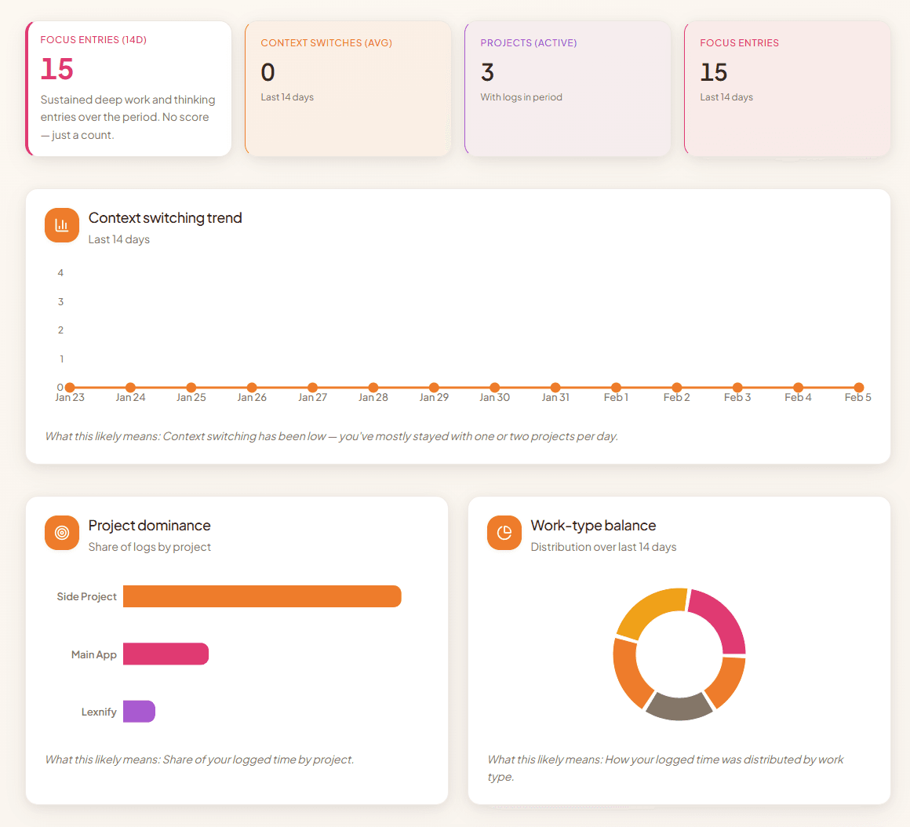
Task: Select the Projects (Active) stat card
Action: tap(567, 88)
